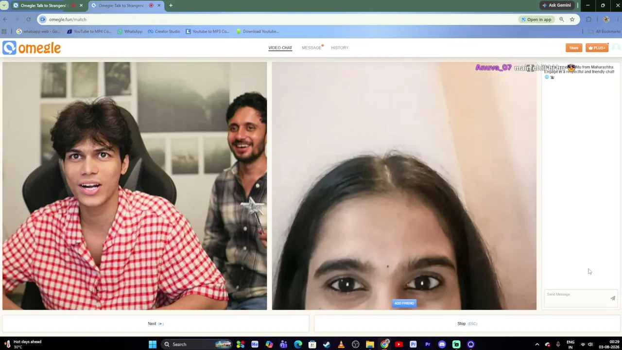The image size is (622, 350).
Task: Open Microsoft Teams from the taskbar
Action: (284, 344)
